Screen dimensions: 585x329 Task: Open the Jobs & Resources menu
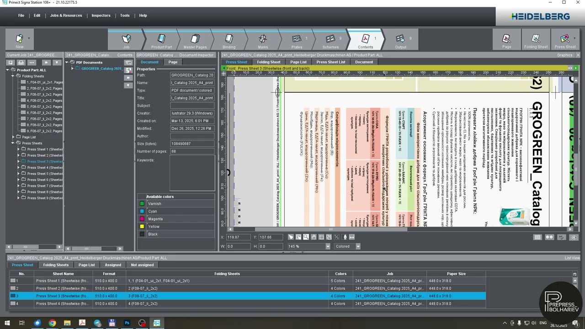pos(66,16)
